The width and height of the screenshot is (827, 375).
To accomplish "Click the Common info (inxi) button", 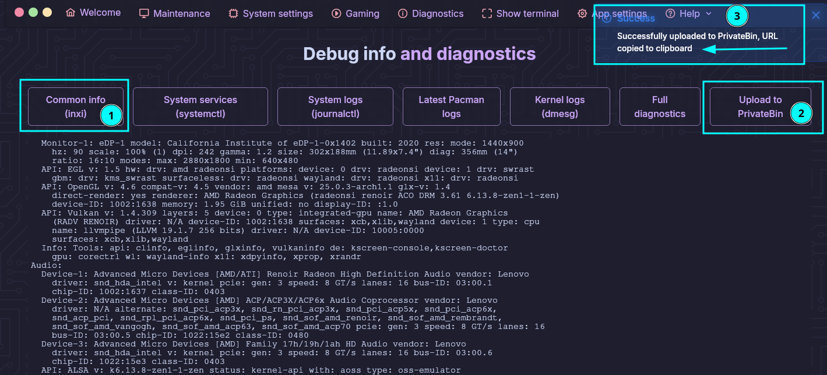I will point(76,107).
